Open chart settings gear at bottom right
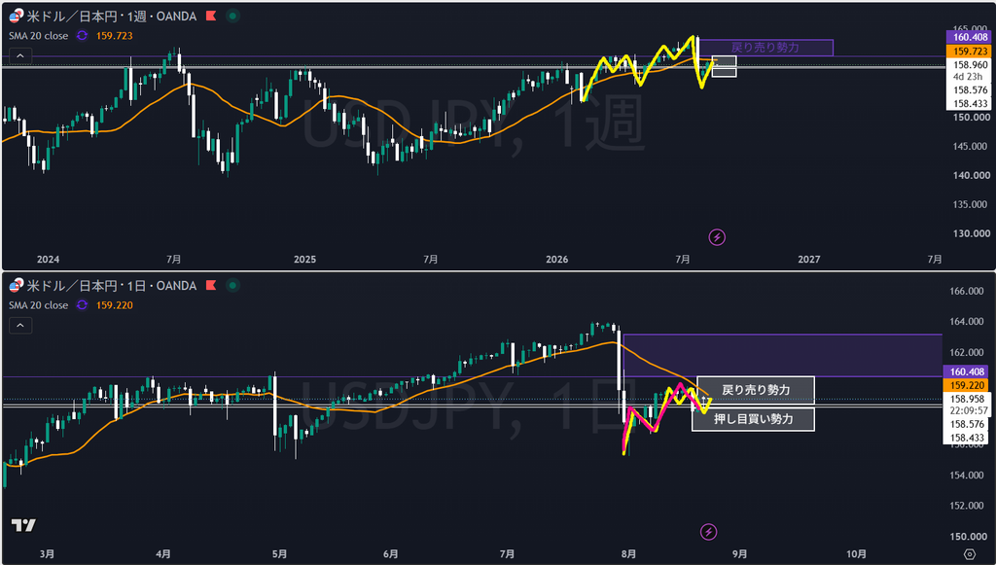996x565 pixels. point(970,554)
